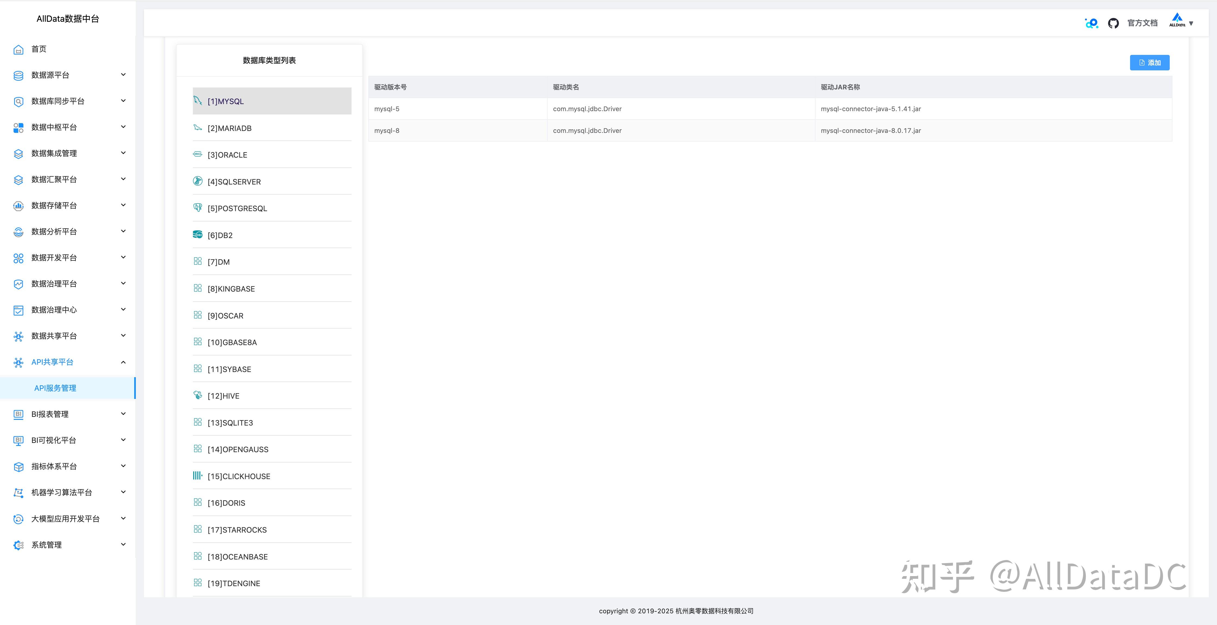The width and height of the screenshot is (1217, 625).
Task: Click the monitor icon beside BI可视化平台
Action: tap(18, 440)
